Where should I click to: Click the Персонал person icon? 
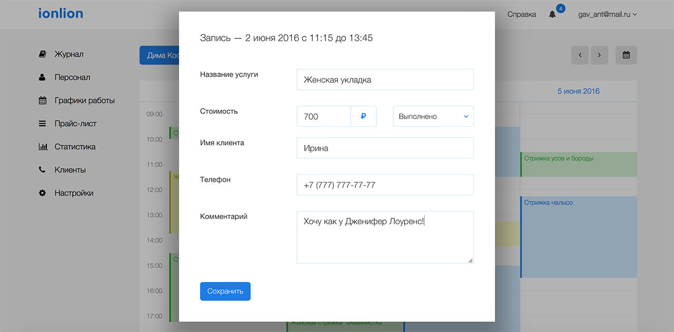(43, 77)
